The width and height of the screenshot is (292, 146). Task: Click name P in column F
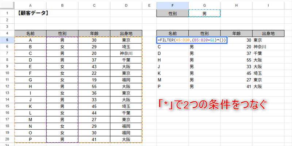159,87
